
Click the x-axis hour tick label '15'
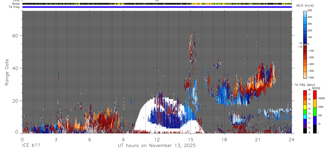pyautogui.click(x=191, y=139)
